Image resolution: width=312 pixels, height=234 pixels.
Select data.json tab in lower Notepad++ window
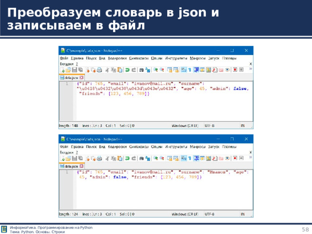(72, 166)
